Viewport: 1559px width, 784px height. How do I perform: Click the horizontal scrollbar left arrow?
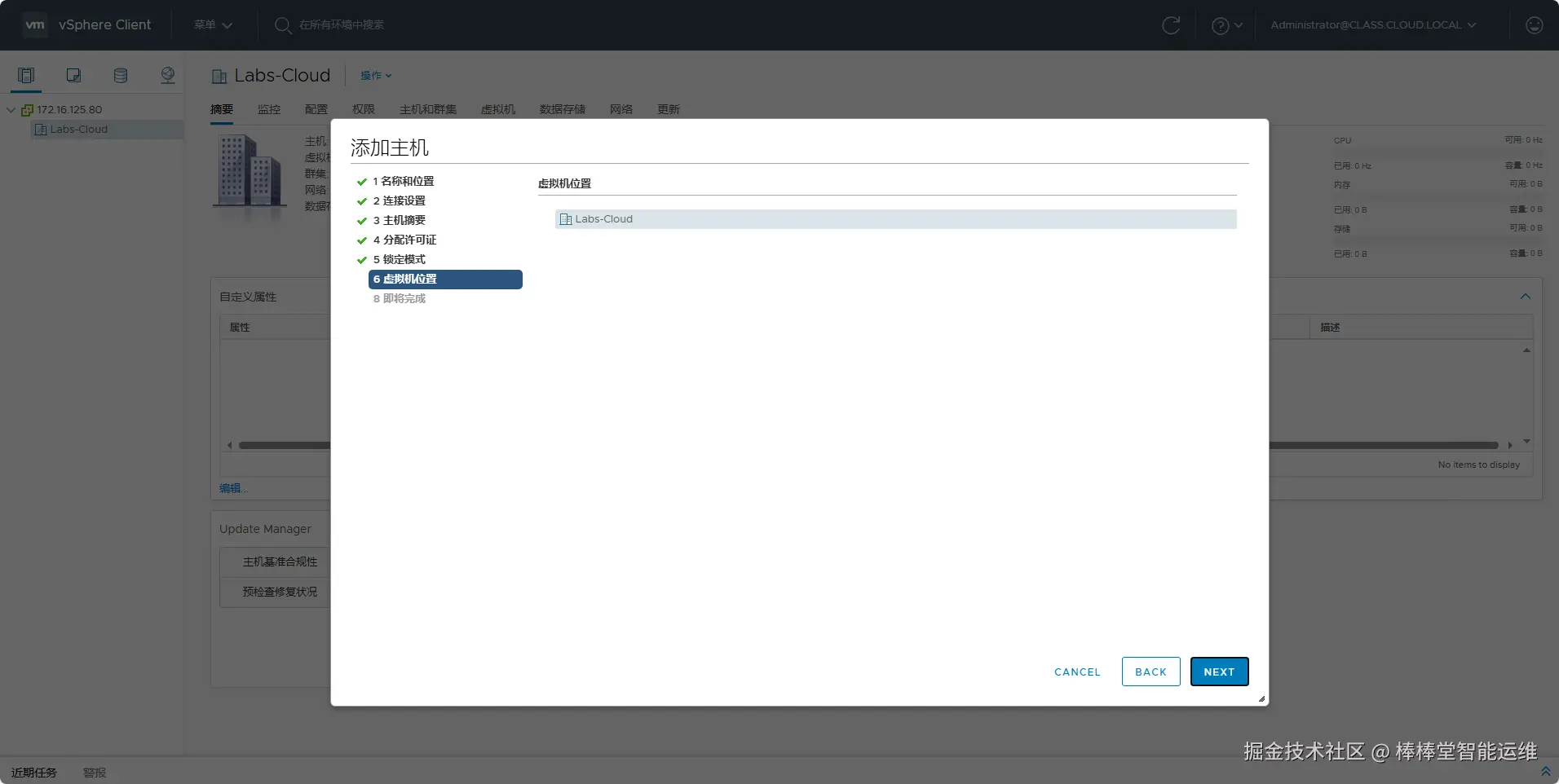(x=230, y=446)
